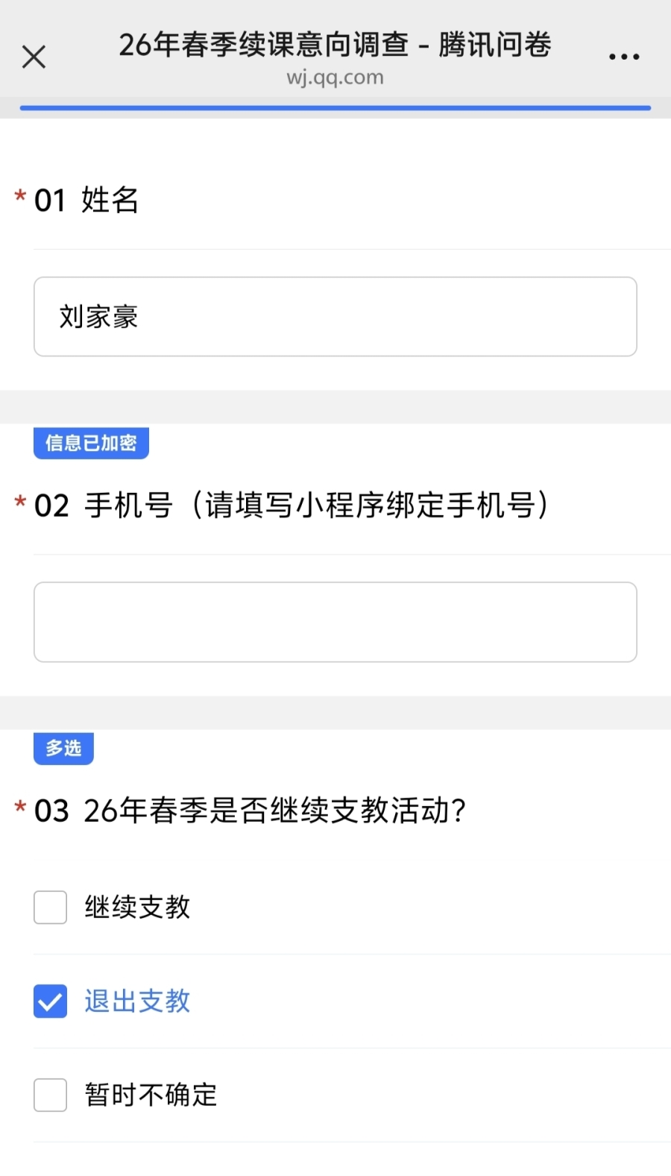Click the 姓名 input containing 刘家豪
Image resolution: width=671 pixels, height=1176 pixels.
(x=335, y=317)
